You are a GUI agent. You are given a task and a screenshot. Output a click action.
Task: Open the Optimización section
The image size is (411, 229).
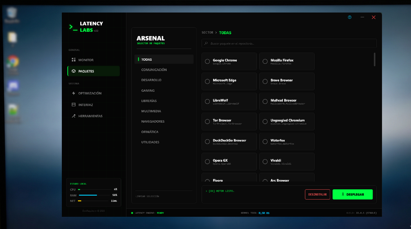(x=94, y=93)
